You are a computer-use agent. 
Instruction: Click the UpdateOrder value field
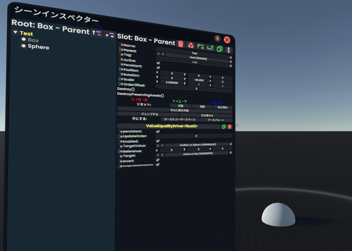point(194,136)
